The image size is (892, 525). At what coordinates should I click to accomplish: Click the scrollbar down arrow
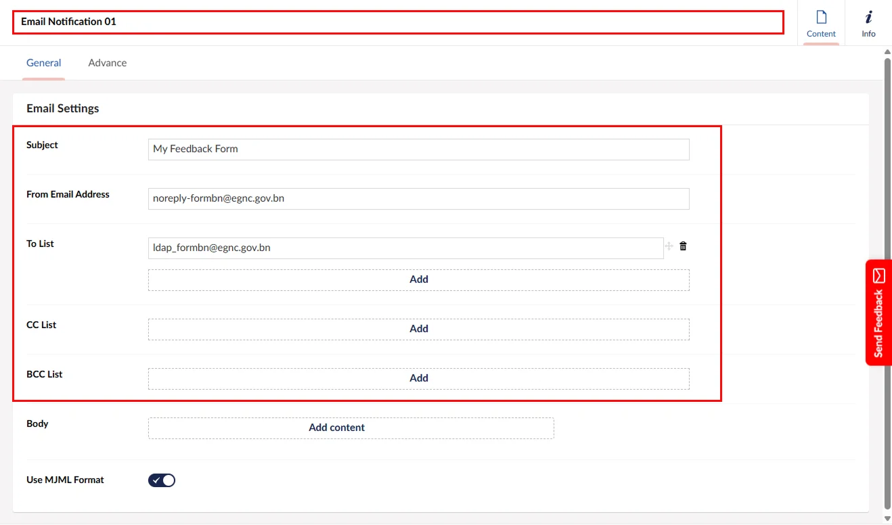point(887,518)
